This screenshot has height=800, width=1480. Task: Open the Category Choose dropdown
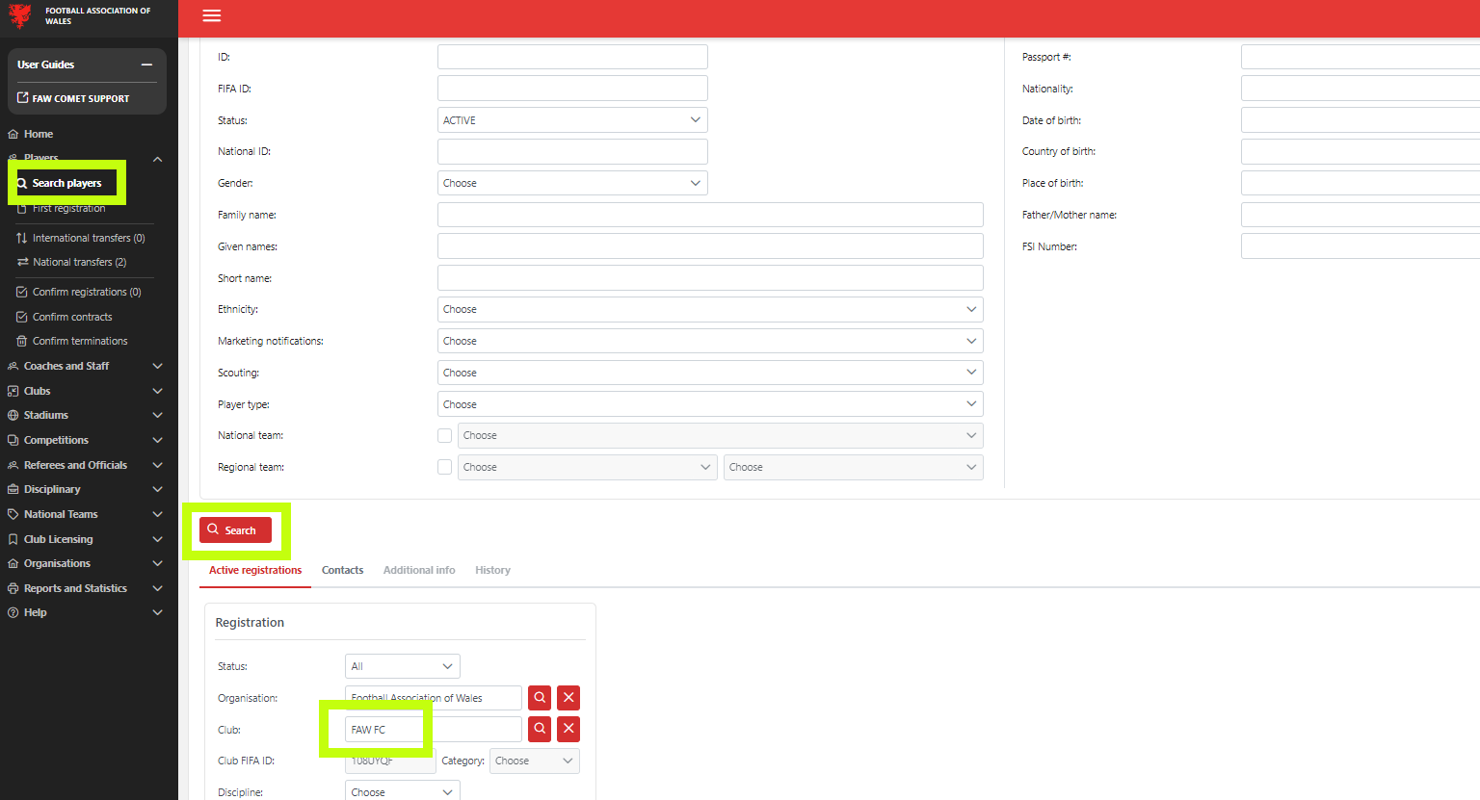click(535, 761)
